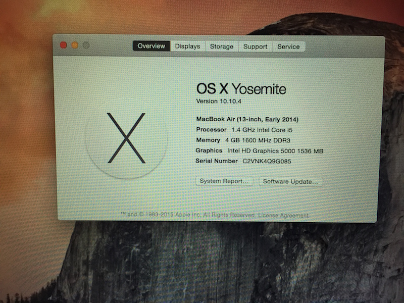Click the OS X Yosemite X logo
Screen dimensions: 404x303
126,138
